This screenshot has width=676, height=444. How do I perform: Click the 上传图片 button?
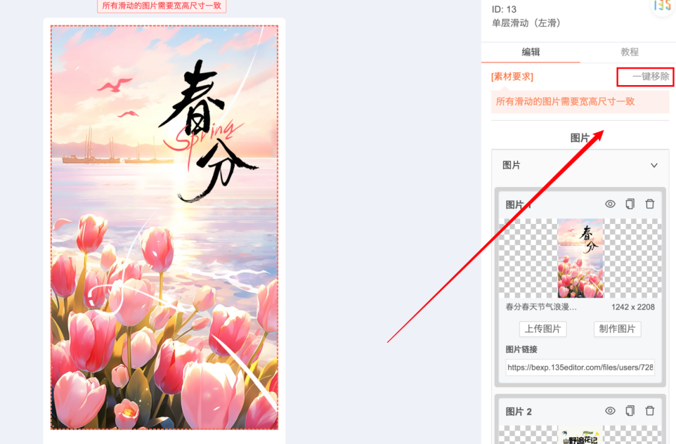coord(543,329)
